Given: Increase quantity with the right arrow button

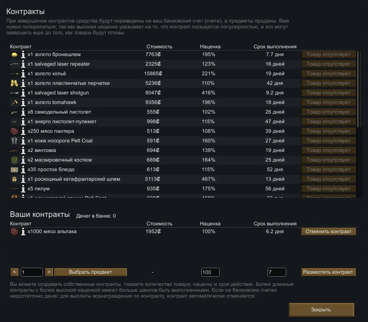Looking at the screenshot, I should [49, 272].
